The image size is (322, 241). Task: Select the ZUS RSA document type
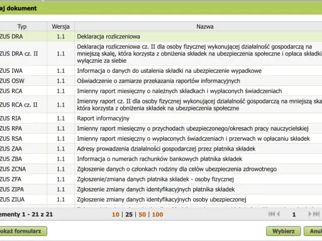click(11, 139)
